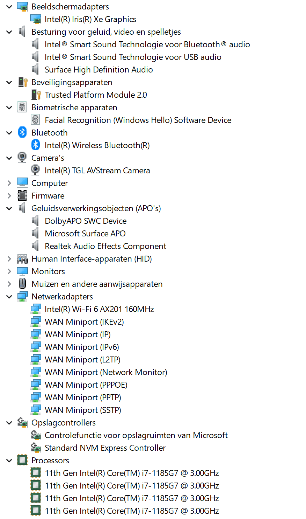Click the Facial Recognition device icon
Image resolution: width=306 pixels, height=519 pixels.
point(36,120)
